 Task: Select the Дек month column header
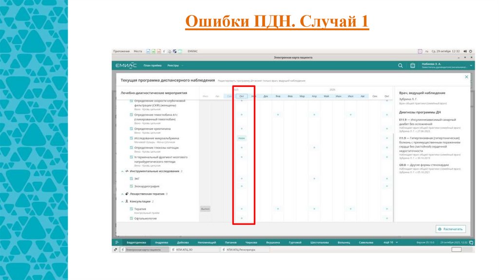coord(266,96)
